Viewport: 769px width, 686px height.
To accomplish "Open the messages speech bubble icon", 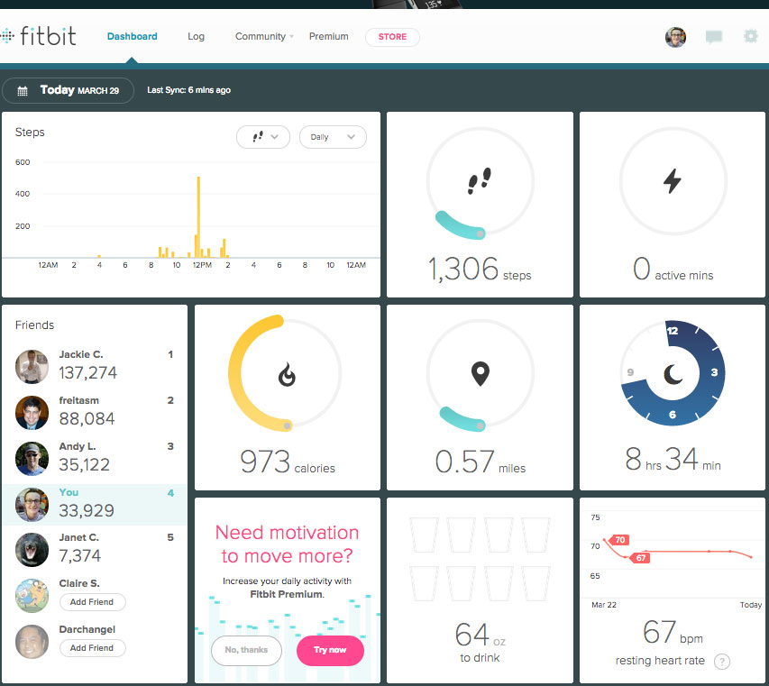I will tap(714, 36).
